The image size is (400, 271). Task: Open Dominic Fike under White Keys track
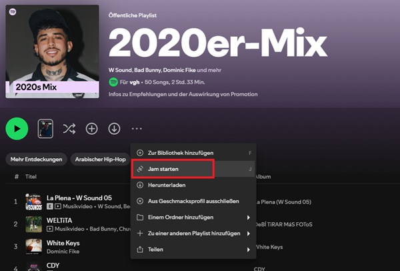63,252
